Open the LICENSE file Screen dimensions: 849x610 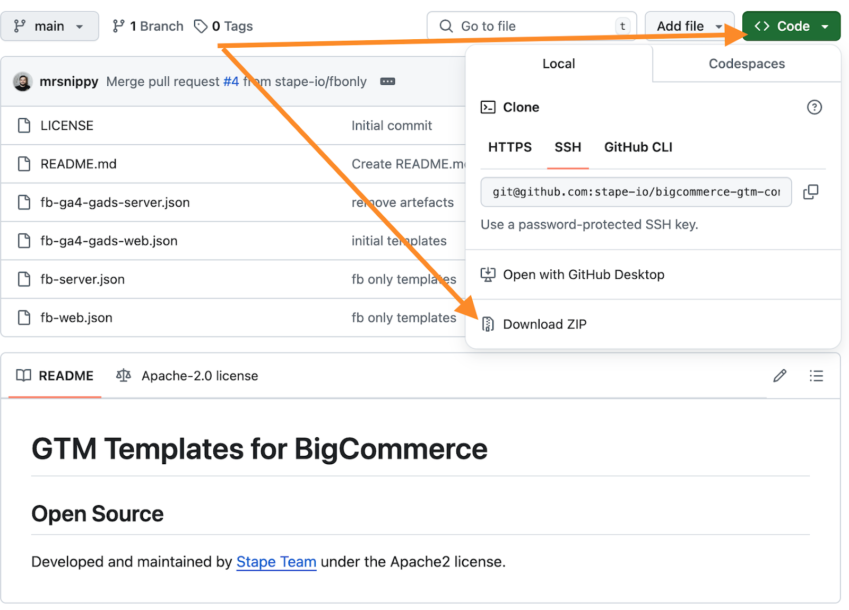(67, 126)
